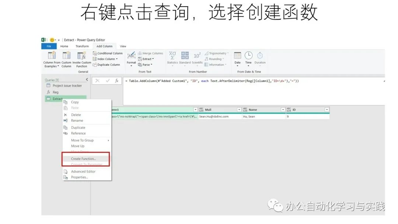Choose Copy from context menu
Image resolution: width=398 pixels, height=224 pixels.
coord(87,102)
